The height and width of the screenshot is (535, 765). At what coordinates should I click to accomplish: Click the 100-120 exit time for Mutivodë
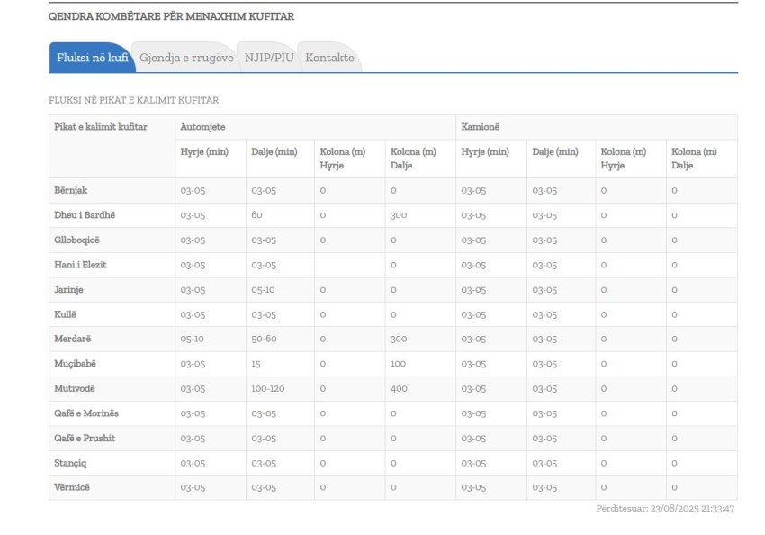pos(266,388)
